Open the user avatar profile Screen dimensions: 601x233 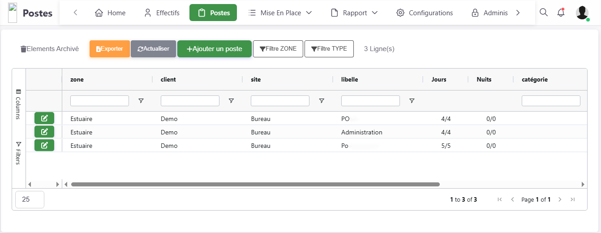click(x=582, y=13)
